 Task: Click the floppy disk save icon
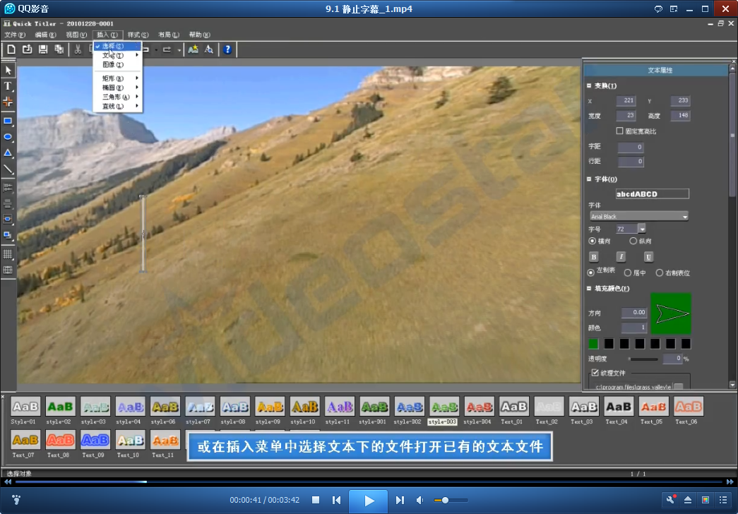pos(43,49)
